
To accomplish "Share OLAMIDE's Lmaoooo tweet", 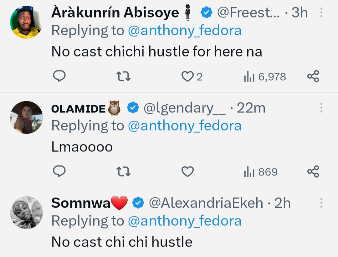I will (313, 172).
